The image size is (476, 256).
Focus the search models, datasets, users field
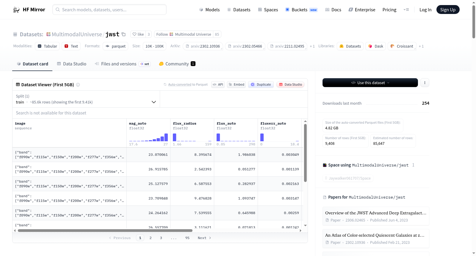[x=109, y=10]
